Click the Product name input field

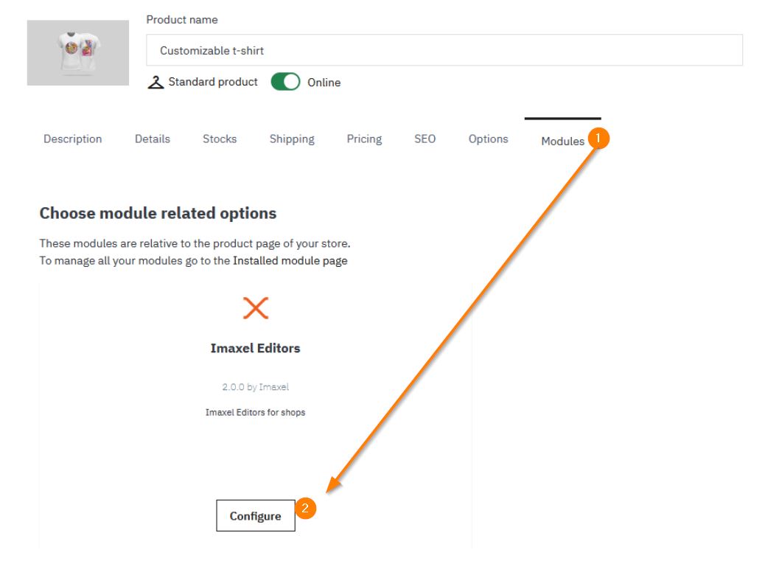[444, 51]
